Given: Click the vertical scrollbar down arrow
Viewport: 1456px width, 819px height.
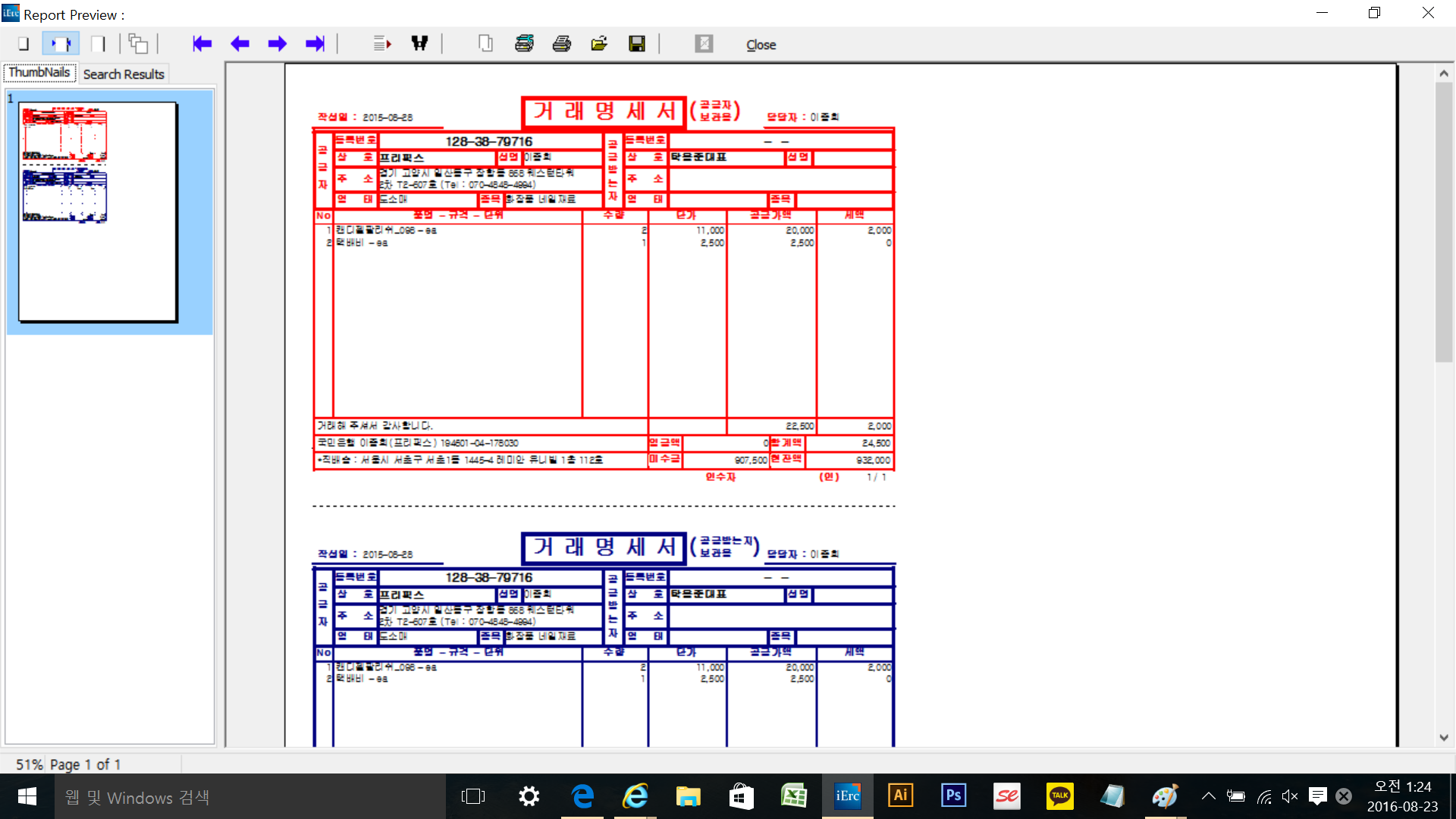Looking at the screenshot, I should point(1444,737).
